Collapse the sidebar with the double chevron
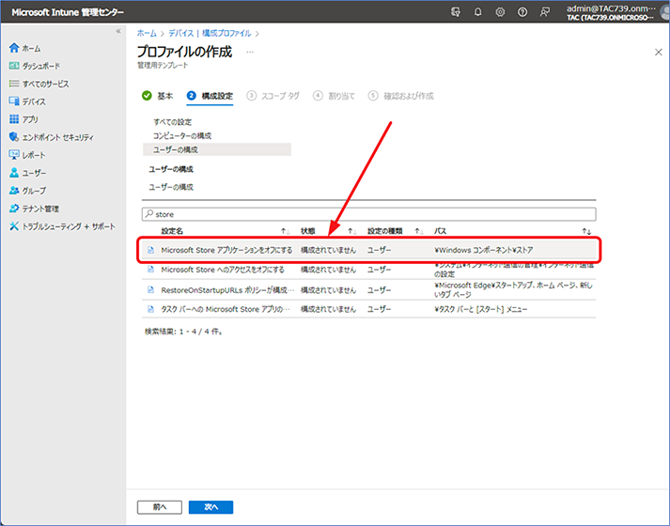Viewport: 670px width, 526px height. 118,31
